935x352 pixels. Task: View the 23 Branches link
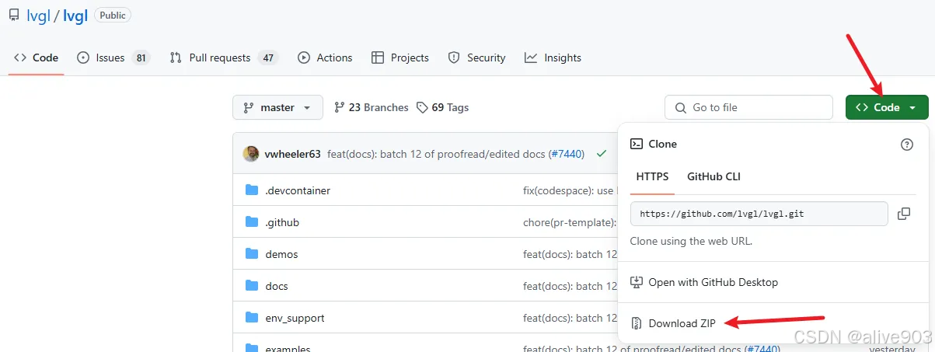coord(371,107)
